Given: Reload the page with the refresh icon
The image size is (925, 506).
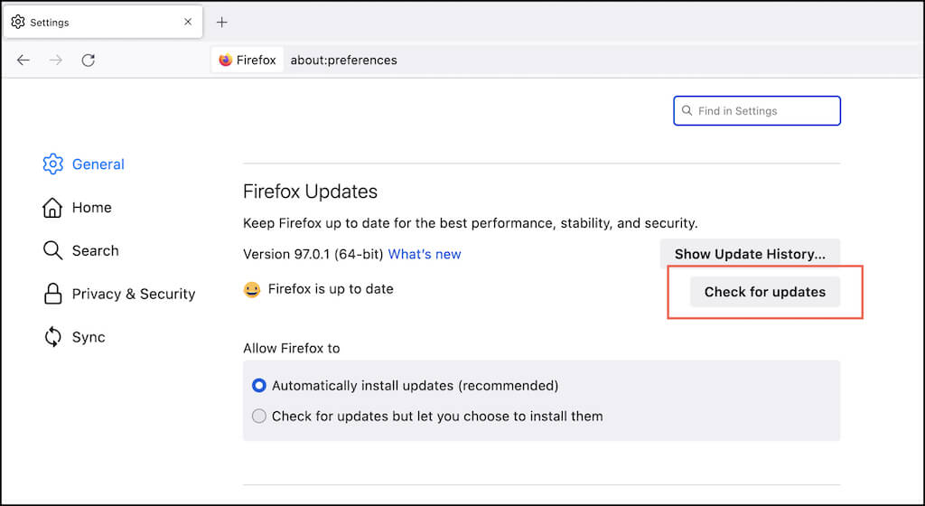Looking at the screenshot, I should click(88, 61).
